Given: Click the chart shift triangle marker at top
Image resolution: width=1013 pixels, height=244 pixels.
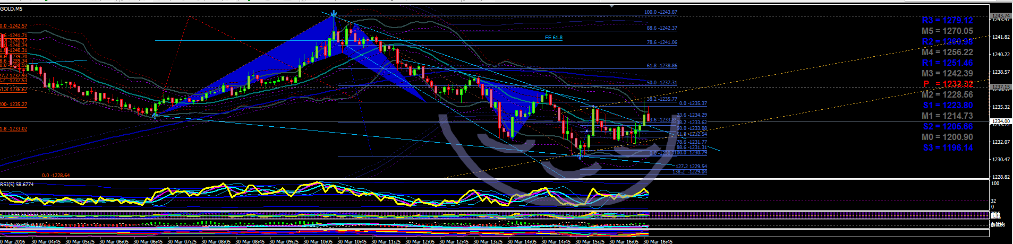Looking at the screenshot, I should click(612, 6).
